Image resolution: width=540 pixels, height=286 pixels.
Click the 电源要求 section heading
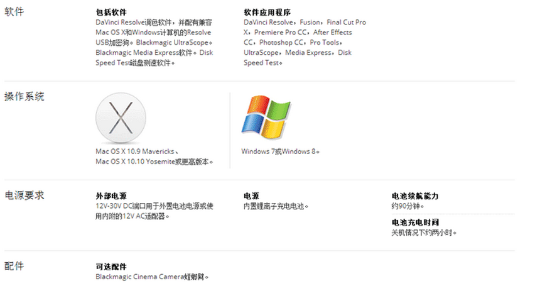(x=24, y=195)
